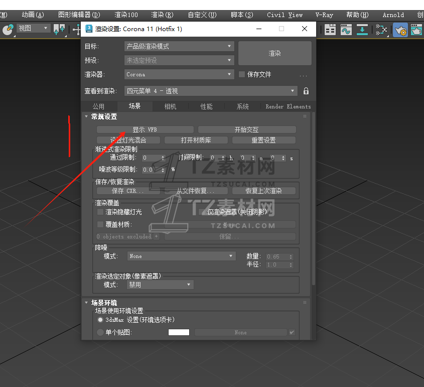
Task: Collapse the 常规设置 rollout
Action: pos(86,116)
